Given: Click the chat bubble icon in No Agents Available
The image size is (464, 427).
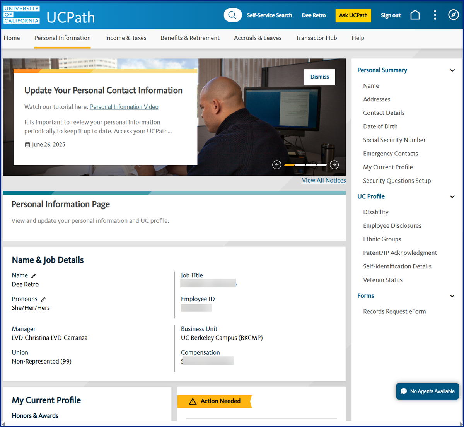Looking at the screenshot, I should tap(404, 391).
